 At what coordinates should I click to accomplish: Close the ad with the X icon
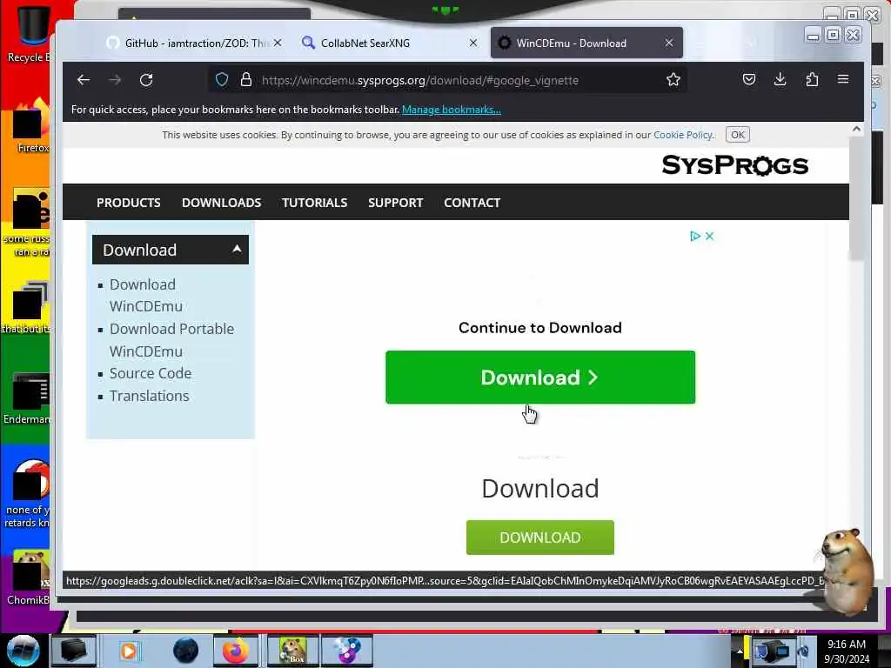pyautogui.click(x=709, y=236)
